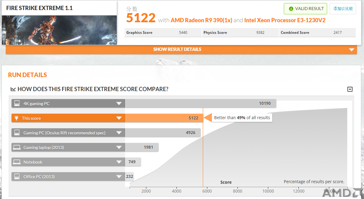This screenshot has height=199, width=364.
Task: Click the 4926 score bar
Action: 163,133
